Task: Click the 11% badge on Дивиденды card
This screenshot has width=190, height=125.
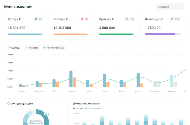Action: (175, 19)
